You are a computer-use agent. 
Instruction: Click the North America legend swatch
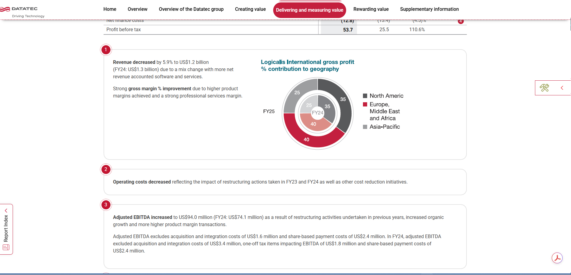click(x=365, y=96)
